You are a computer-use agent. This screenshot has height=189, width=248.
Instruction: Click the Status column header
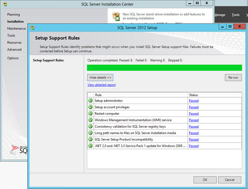coord(215,95)
